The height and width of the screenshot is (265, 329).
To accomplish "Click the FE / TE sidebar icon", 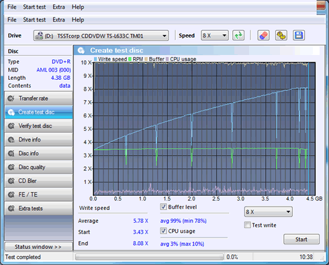I will coord(11,195).
